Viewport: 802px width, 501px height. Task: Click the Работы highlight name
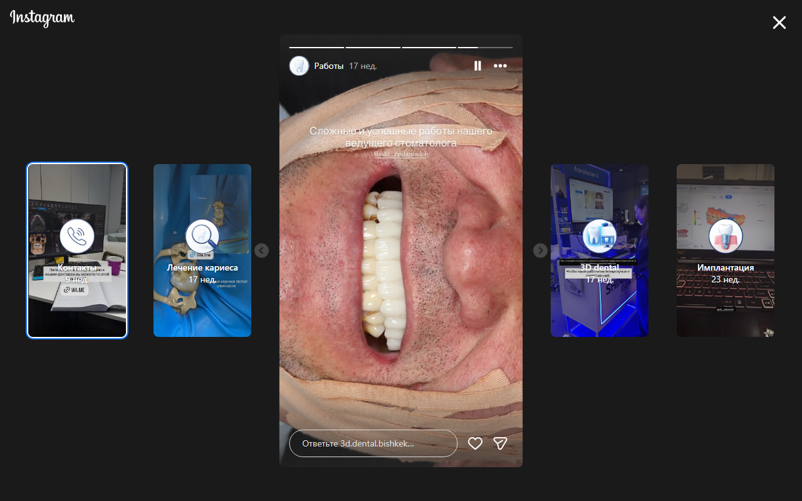[x=329, y=66]
